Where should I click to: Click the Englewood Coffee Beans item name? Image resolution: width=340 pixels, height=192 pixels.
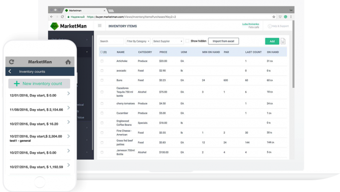tap(124, 123)
